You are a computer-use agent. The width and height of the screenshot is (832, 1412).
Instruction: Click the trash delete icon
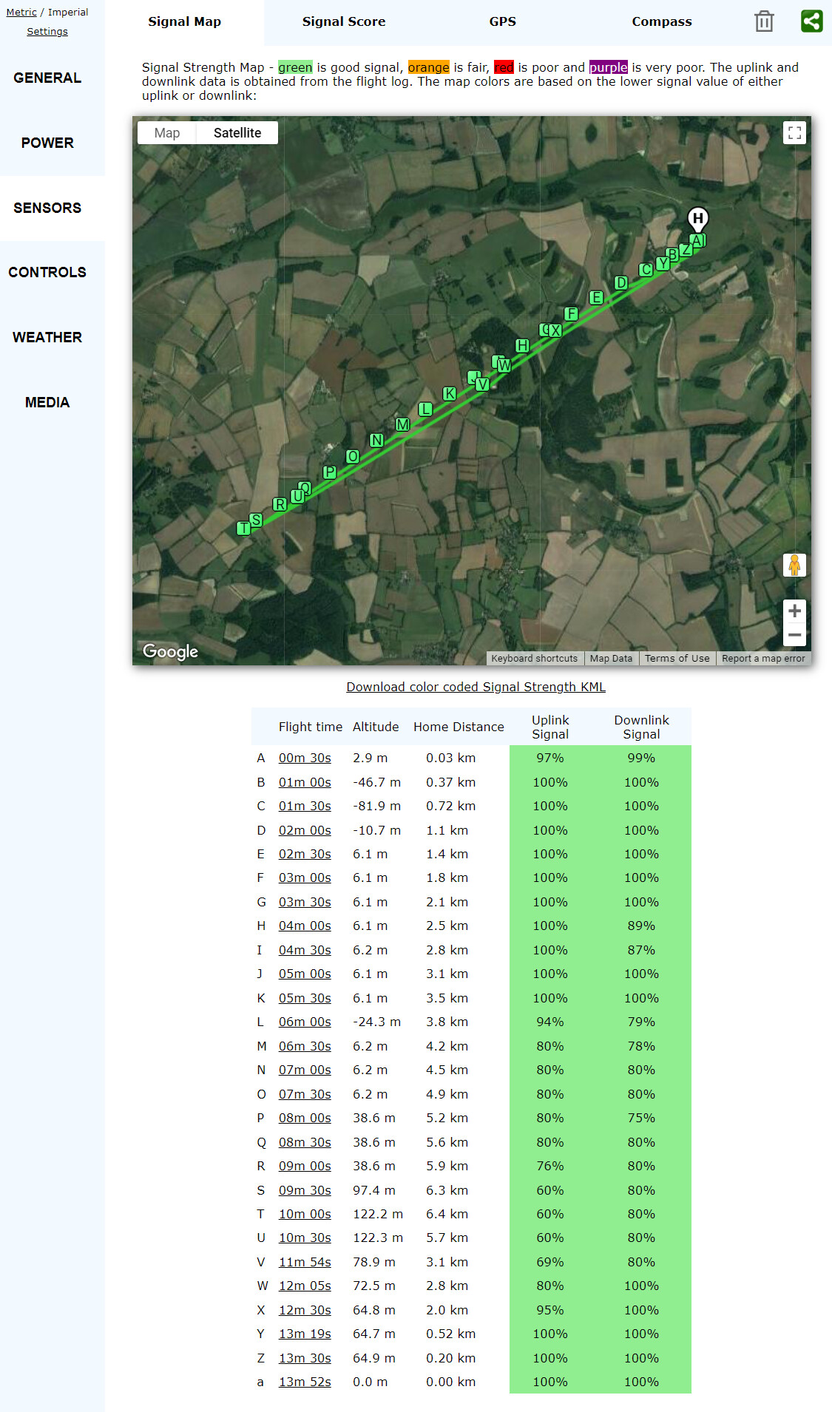[764, 21]
